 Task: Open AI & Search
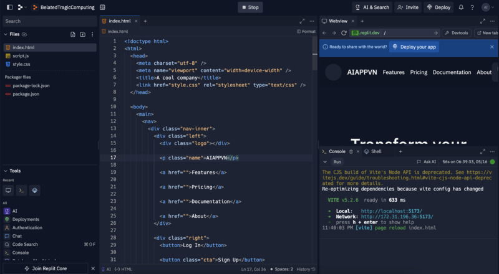coord(372,7)
